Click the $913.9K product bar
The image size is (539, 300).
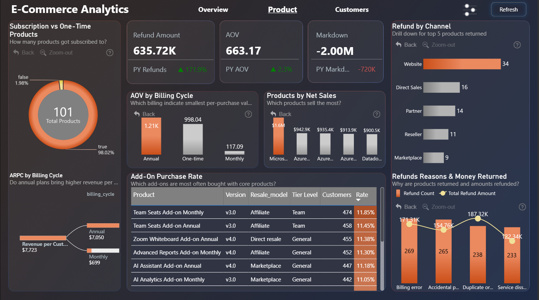pyautogui.click(x=348, y=144)
